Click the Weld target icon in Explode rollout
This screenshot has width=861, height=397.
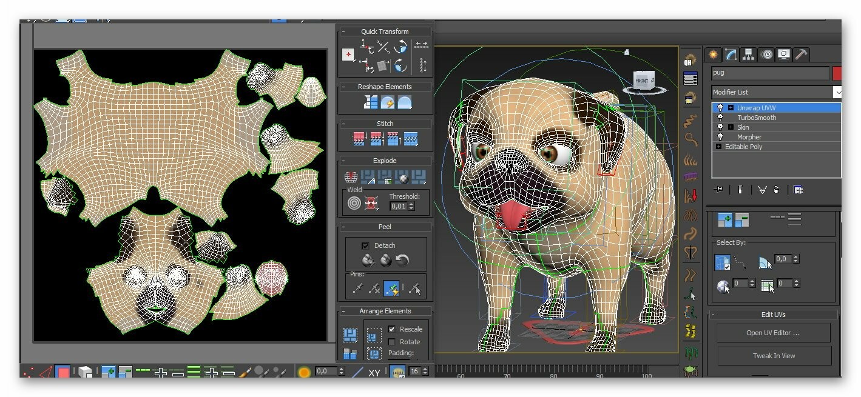[354, 203]
